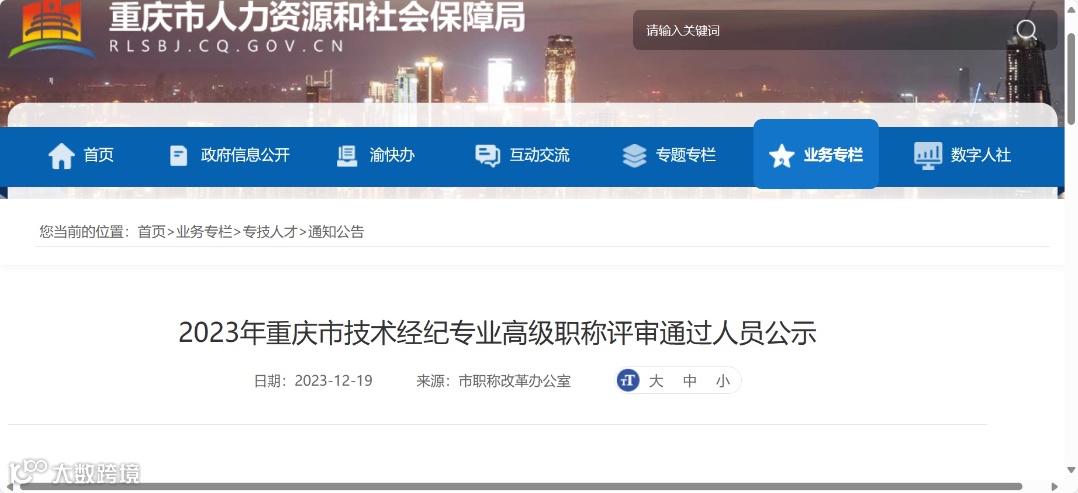Screen dimensions: 1078x493
Task: Click the home house icon
Action: point(61,156)
